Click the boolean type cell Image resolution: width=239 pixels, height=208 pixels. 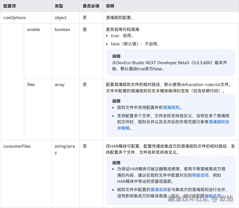click(x=62, y=30)
